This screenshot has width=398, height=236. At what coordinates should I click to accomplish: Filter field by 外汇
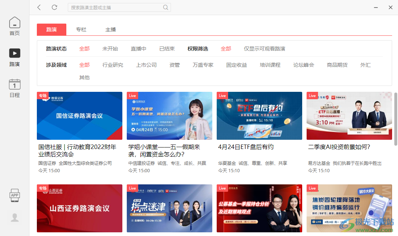click(366, 65)
